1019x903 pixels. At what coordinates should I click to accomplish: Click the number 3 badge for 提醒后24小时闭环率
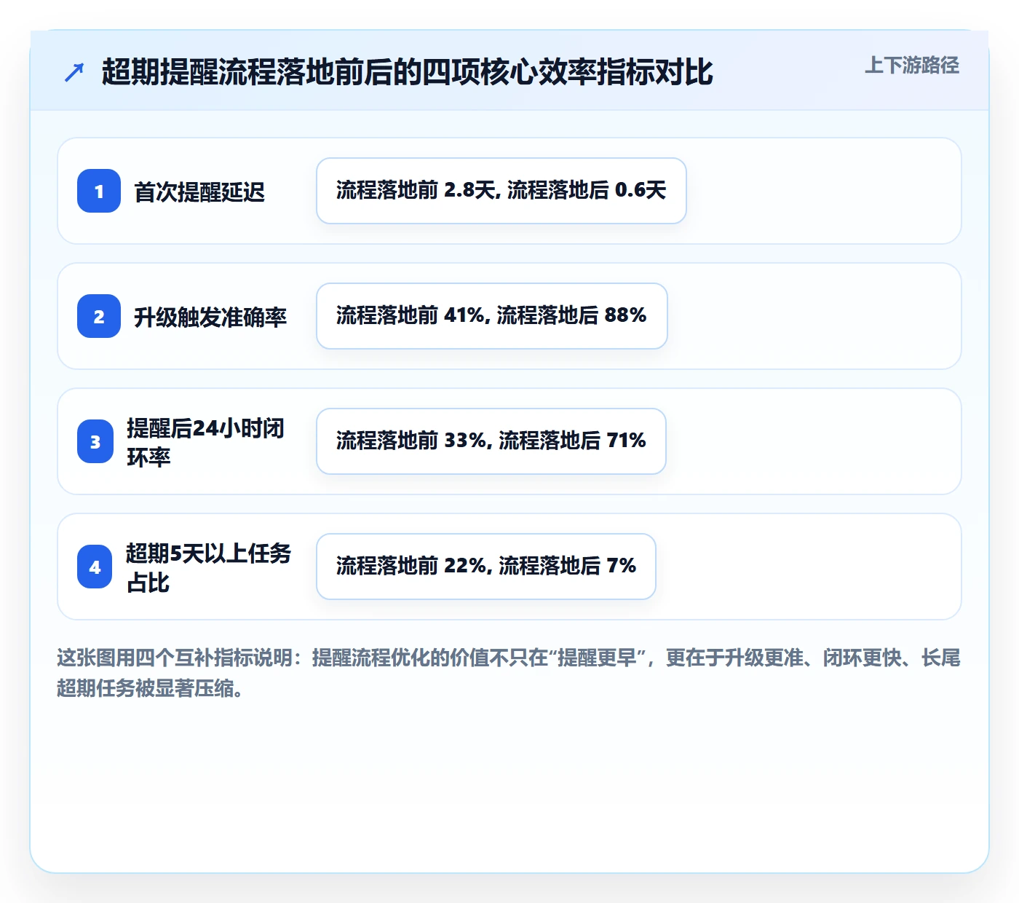tap(95, 441)
